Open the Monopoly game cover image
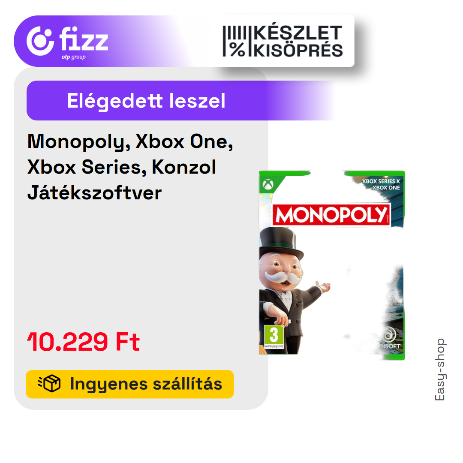The height and width of the screenshot is (463, 463). pos(332,265)
